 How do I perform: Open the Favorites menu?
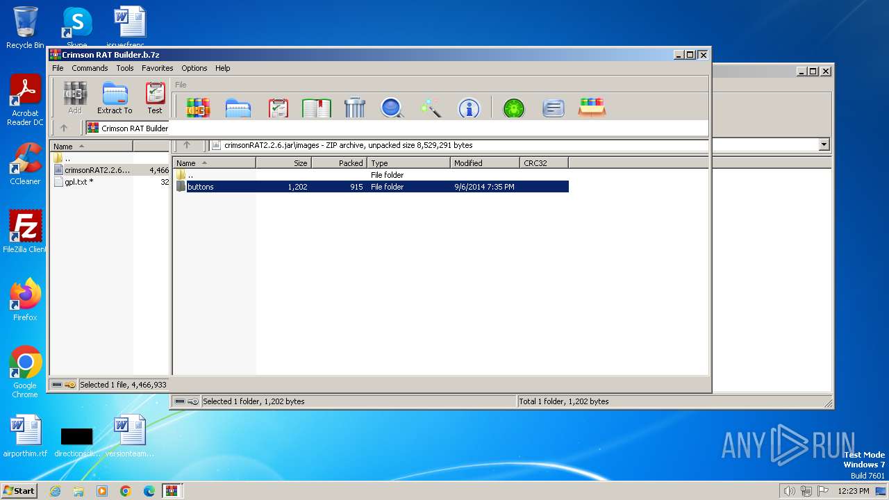click(158, 68)
